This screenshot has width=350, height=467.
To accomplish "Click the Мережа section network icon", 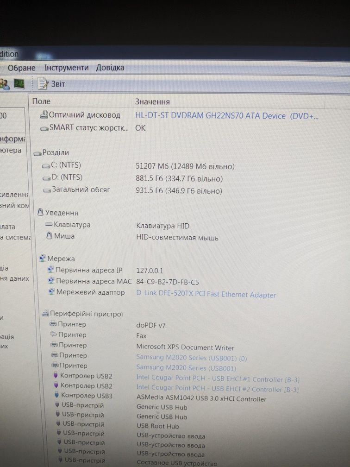I will [43, 258].
